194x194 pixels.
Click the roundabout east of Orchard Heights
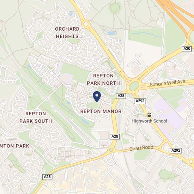click(86, 24)
